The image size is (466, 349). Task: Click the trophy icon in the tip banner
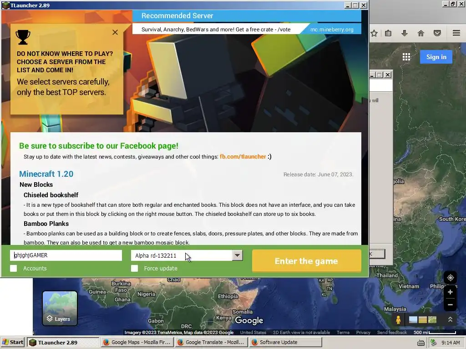tap(23, 37)
